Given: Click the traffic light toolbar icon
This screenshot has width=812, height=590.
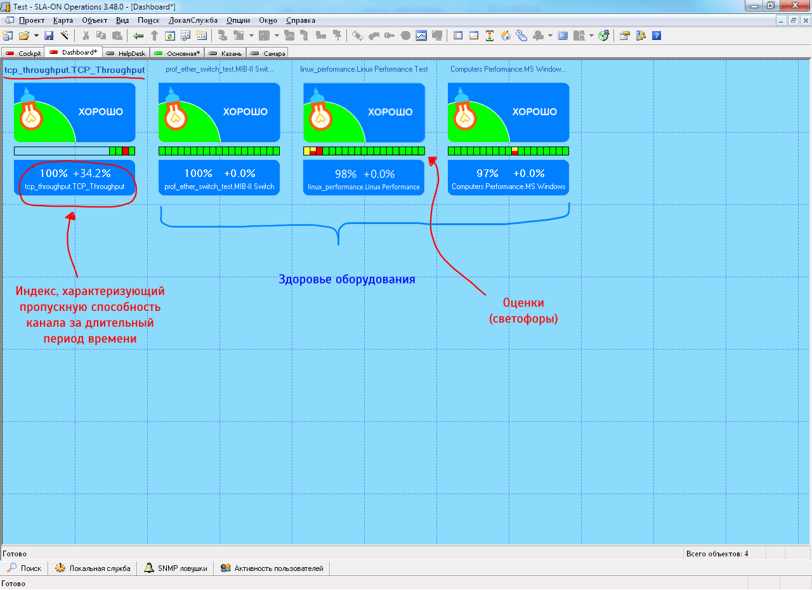Looking at the screenshot, I should [x=490, y=36].
